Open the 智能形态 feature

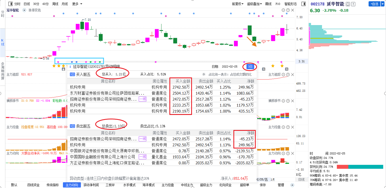(290, 4)
